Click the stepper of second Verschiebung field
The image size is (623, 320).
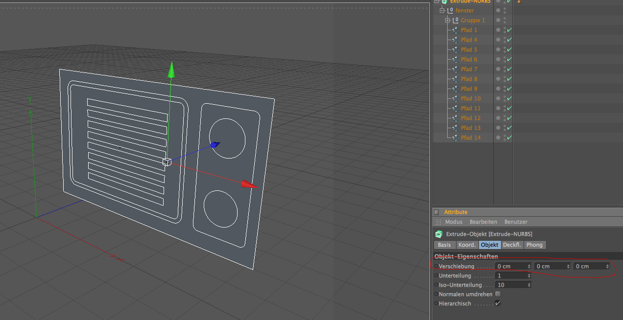(x=568, y=266)
